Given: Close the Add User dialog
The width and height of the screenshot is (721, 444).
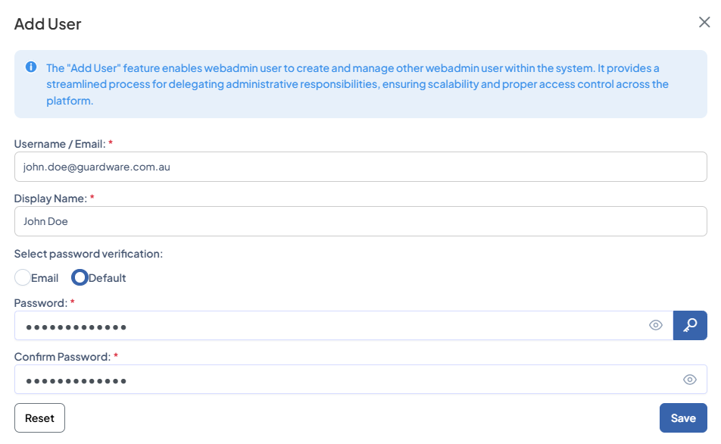Looking at the screenshot, I should tap(705, 23).
